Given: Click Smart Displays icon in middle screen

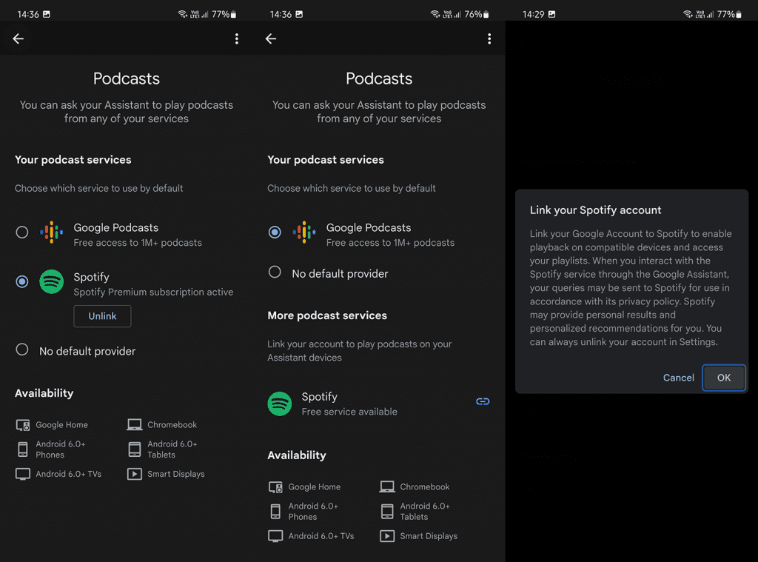Looking at the screenshot, I should tap(387, 536).
